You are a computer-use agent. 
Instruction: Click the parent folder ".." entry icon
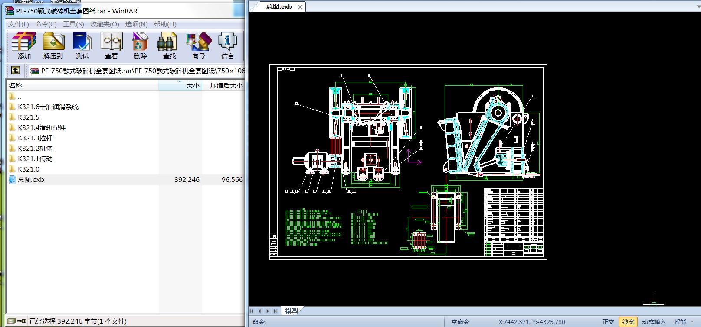click(12, 96)
